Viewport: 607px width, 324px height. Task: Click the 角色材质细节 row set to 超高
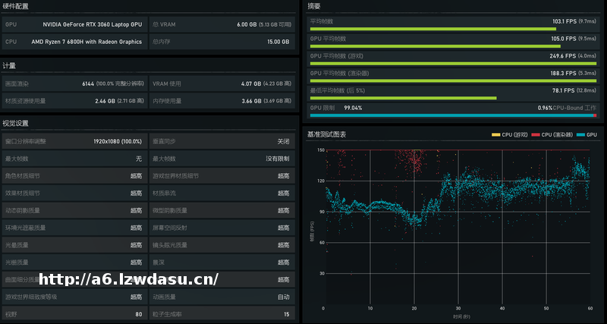tap(74, 176)
